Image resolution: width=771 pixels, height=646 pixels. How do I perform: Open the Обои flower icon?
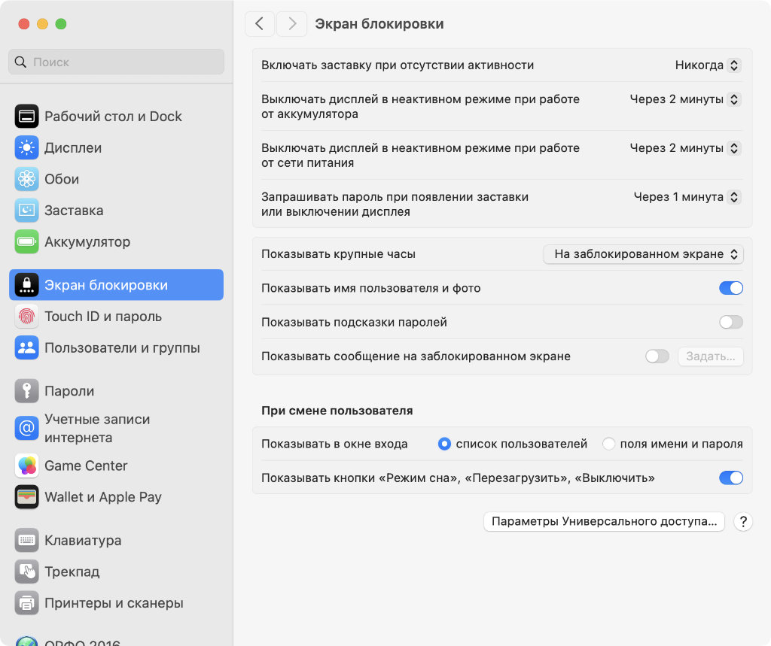[26, 179]
